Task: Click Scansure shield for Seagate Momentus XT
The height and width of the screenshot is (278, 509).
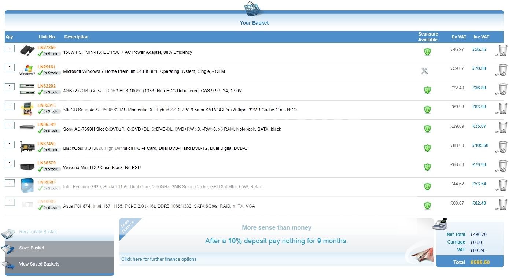Action: (427, 110)
